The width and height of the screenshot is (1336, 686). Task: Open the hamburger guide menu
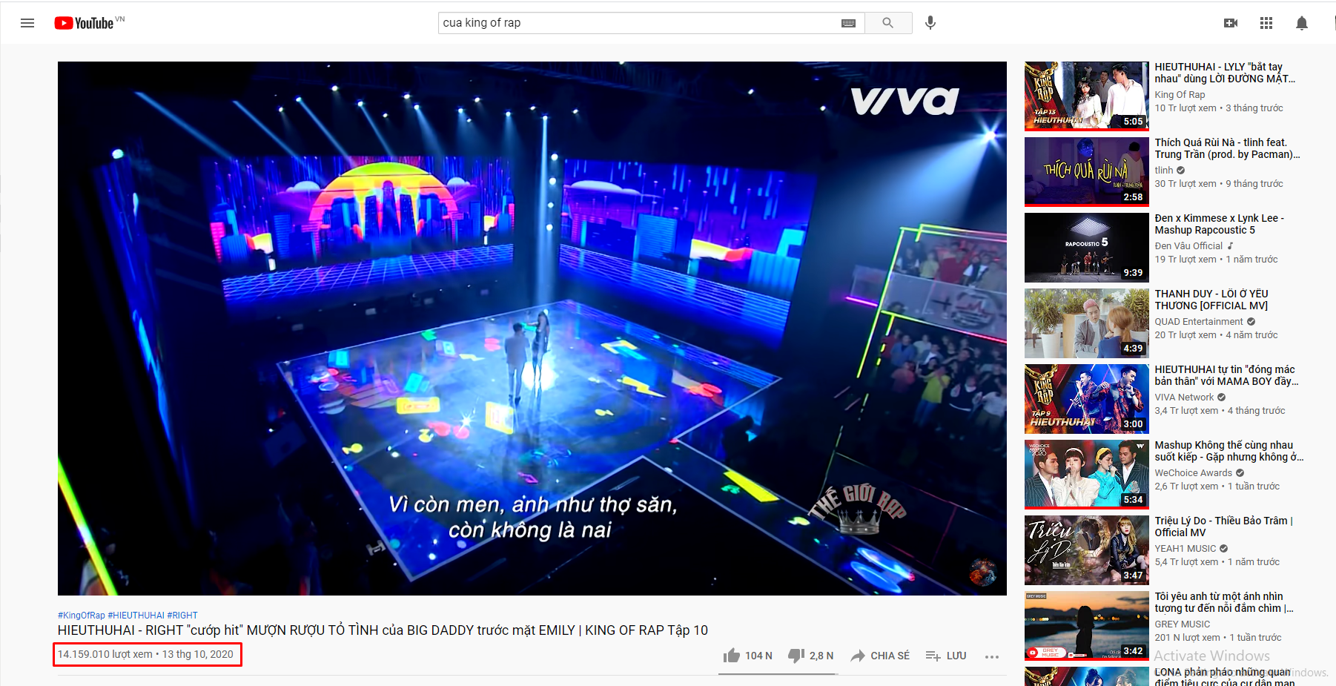pos(27,23)
